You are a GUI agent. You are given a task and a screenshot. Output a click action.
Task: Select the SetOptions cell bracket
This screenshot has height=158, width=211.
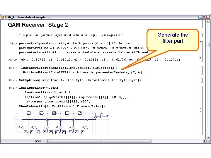click(x=202, y=80)
